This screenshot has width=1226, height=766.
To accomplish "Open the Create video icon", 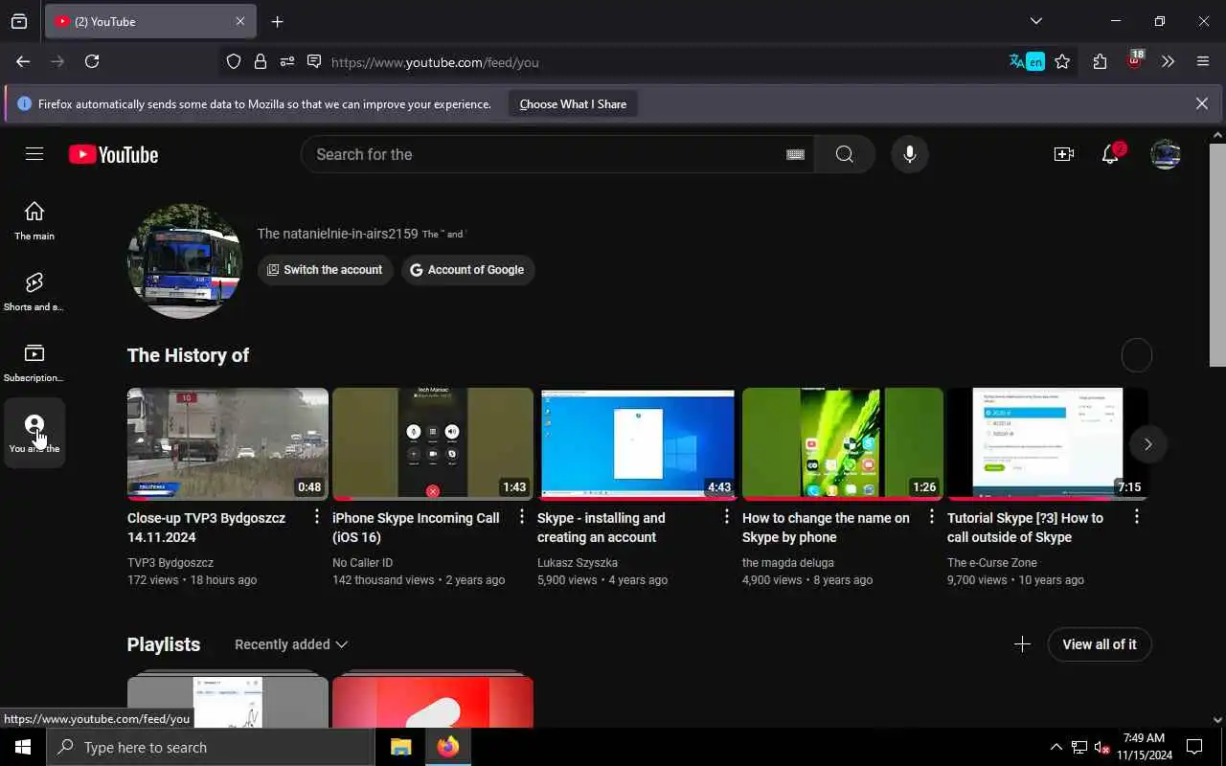I will [x=1064, y=154].
